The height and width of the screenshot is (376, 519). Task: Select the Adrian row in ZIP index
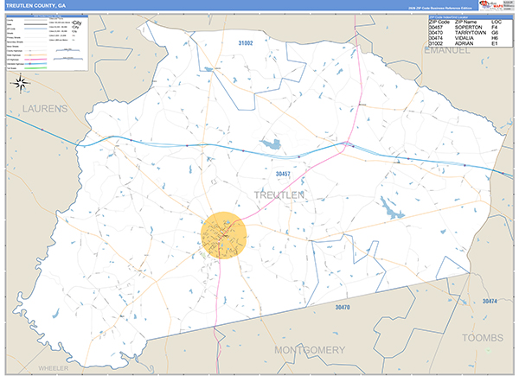468,44
